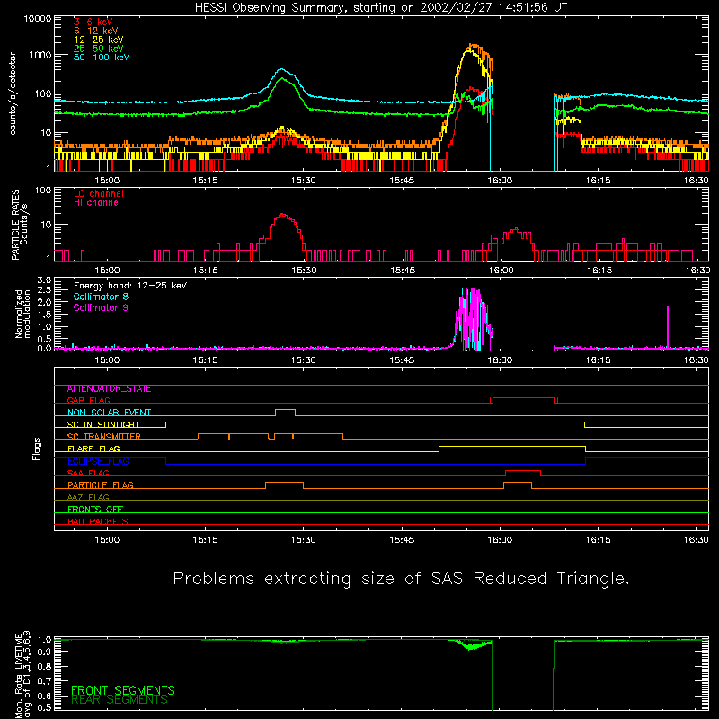Viewport: 719px width, 719px height.
Task: Select the "REAR SEGMENTS" legend entry
Action: pos(120,700)
